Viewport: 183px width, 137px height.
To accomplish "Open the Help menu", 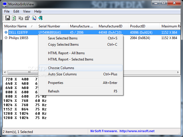I will [38, 11].
